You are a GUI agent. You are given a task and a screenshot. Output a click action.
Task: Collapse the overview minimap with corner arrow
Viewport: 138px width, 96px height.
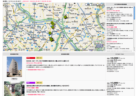click(x=104, y=51)
